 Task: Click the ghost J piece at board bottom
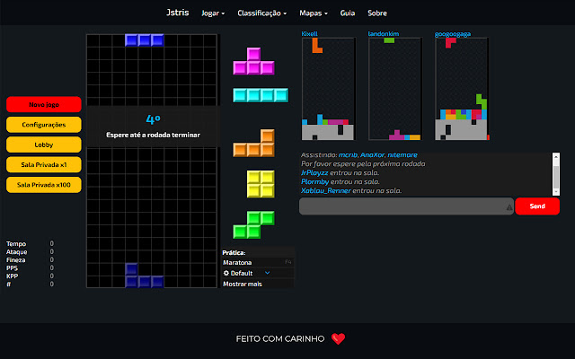[145, 276]
